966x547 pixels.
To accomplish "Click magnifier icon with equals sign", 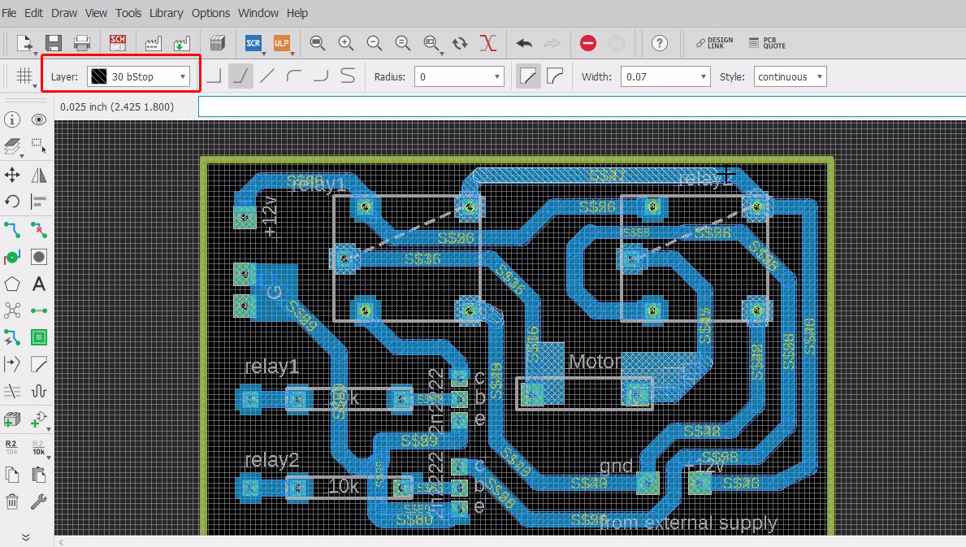I will click(x=402, y=43).
